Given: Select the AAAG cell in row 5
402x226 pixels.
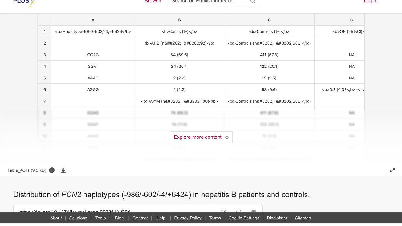Looking at the screenshot, I should click(93, 78).
